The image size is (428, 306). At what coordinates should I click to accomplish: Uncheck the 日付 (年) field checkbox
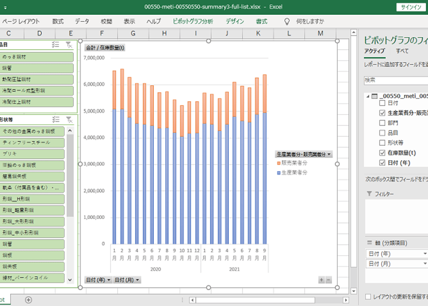[382, 163]
